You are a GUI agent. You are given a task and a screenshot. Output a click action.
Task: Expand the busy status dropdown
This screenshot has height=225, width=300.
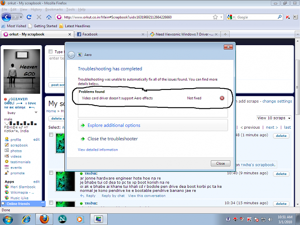(x=36, y=113)
